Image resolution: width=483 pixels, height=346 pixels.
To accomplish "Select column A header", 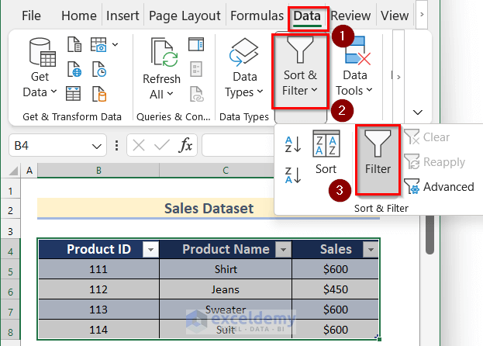I will pyautogui.click(x=29, y=171).
